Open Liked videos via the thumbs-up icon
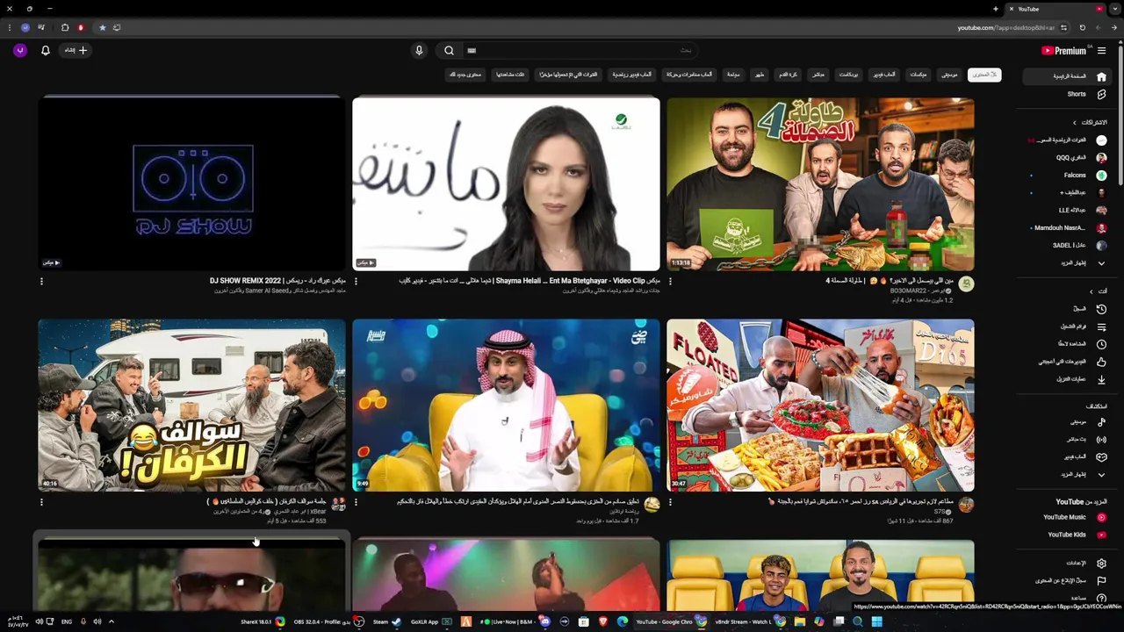This screenshot has width=1124, height=632. pos(1101,362)
